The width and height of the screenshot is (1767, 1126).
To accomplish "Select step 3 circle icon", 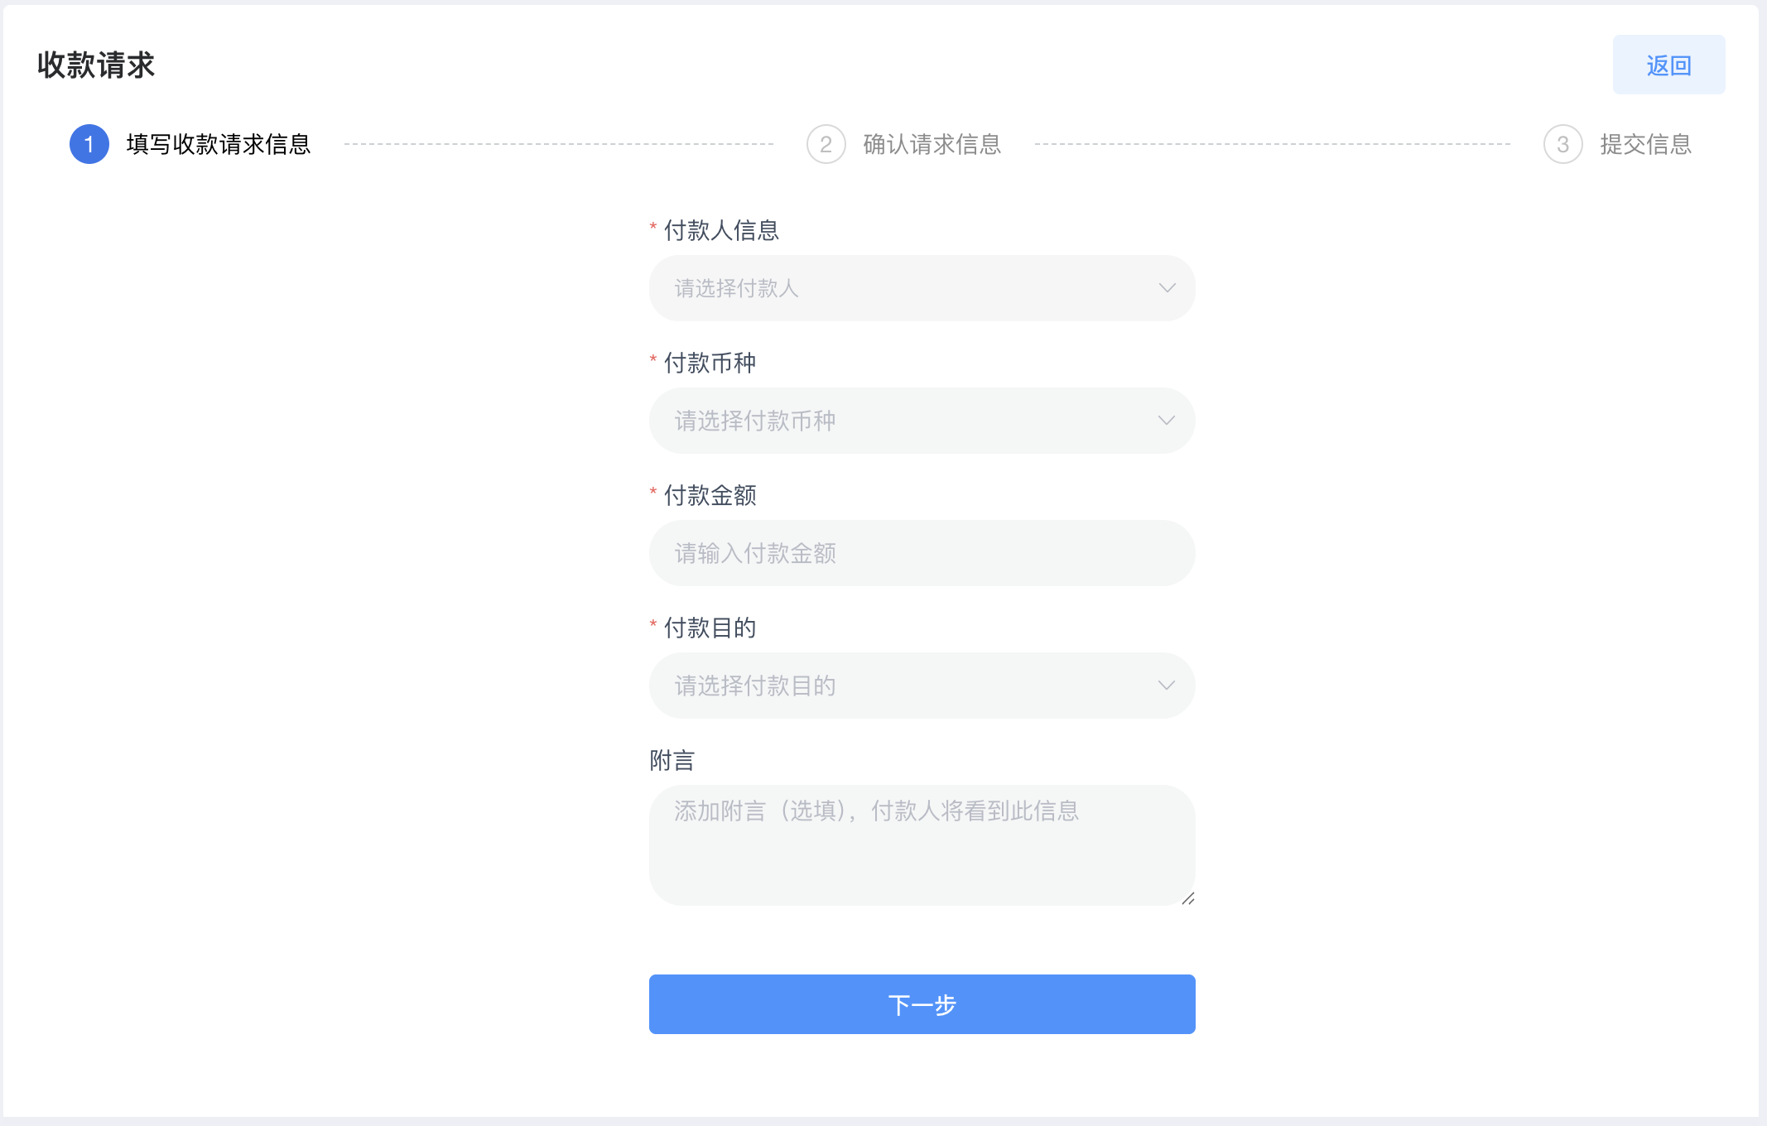I will 1563,144.
